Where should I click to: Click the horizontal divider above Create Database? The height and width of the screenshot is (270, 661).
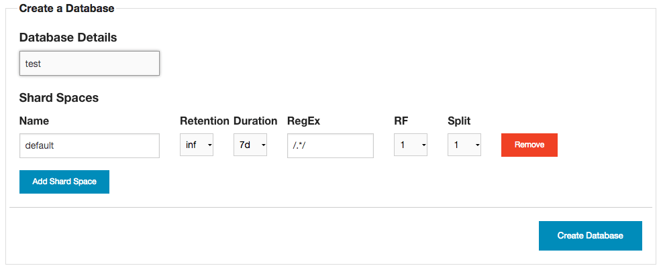click(331, 208)
